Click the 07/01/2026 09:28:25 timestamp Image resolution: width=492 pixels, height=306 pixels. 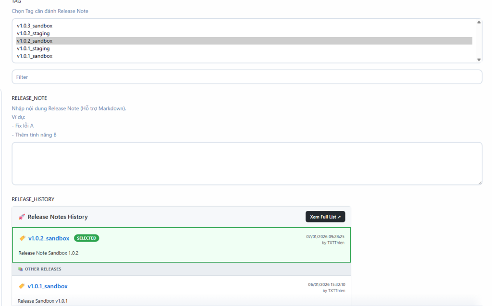[x=325, y=236]
